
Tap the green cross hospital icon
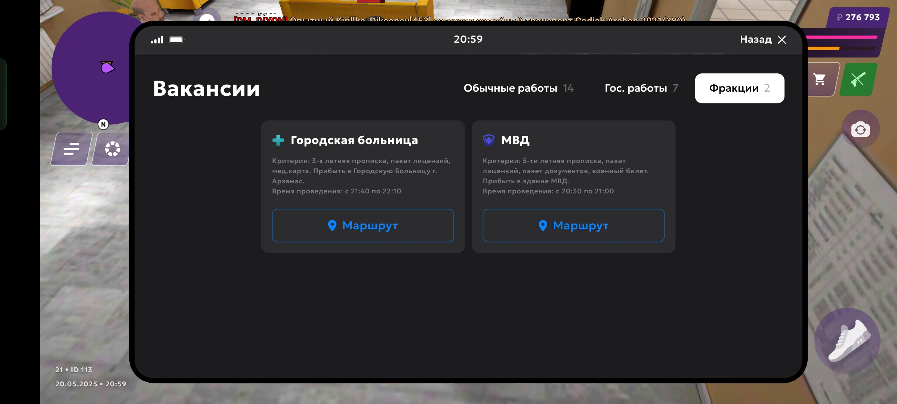click(278, 140)
